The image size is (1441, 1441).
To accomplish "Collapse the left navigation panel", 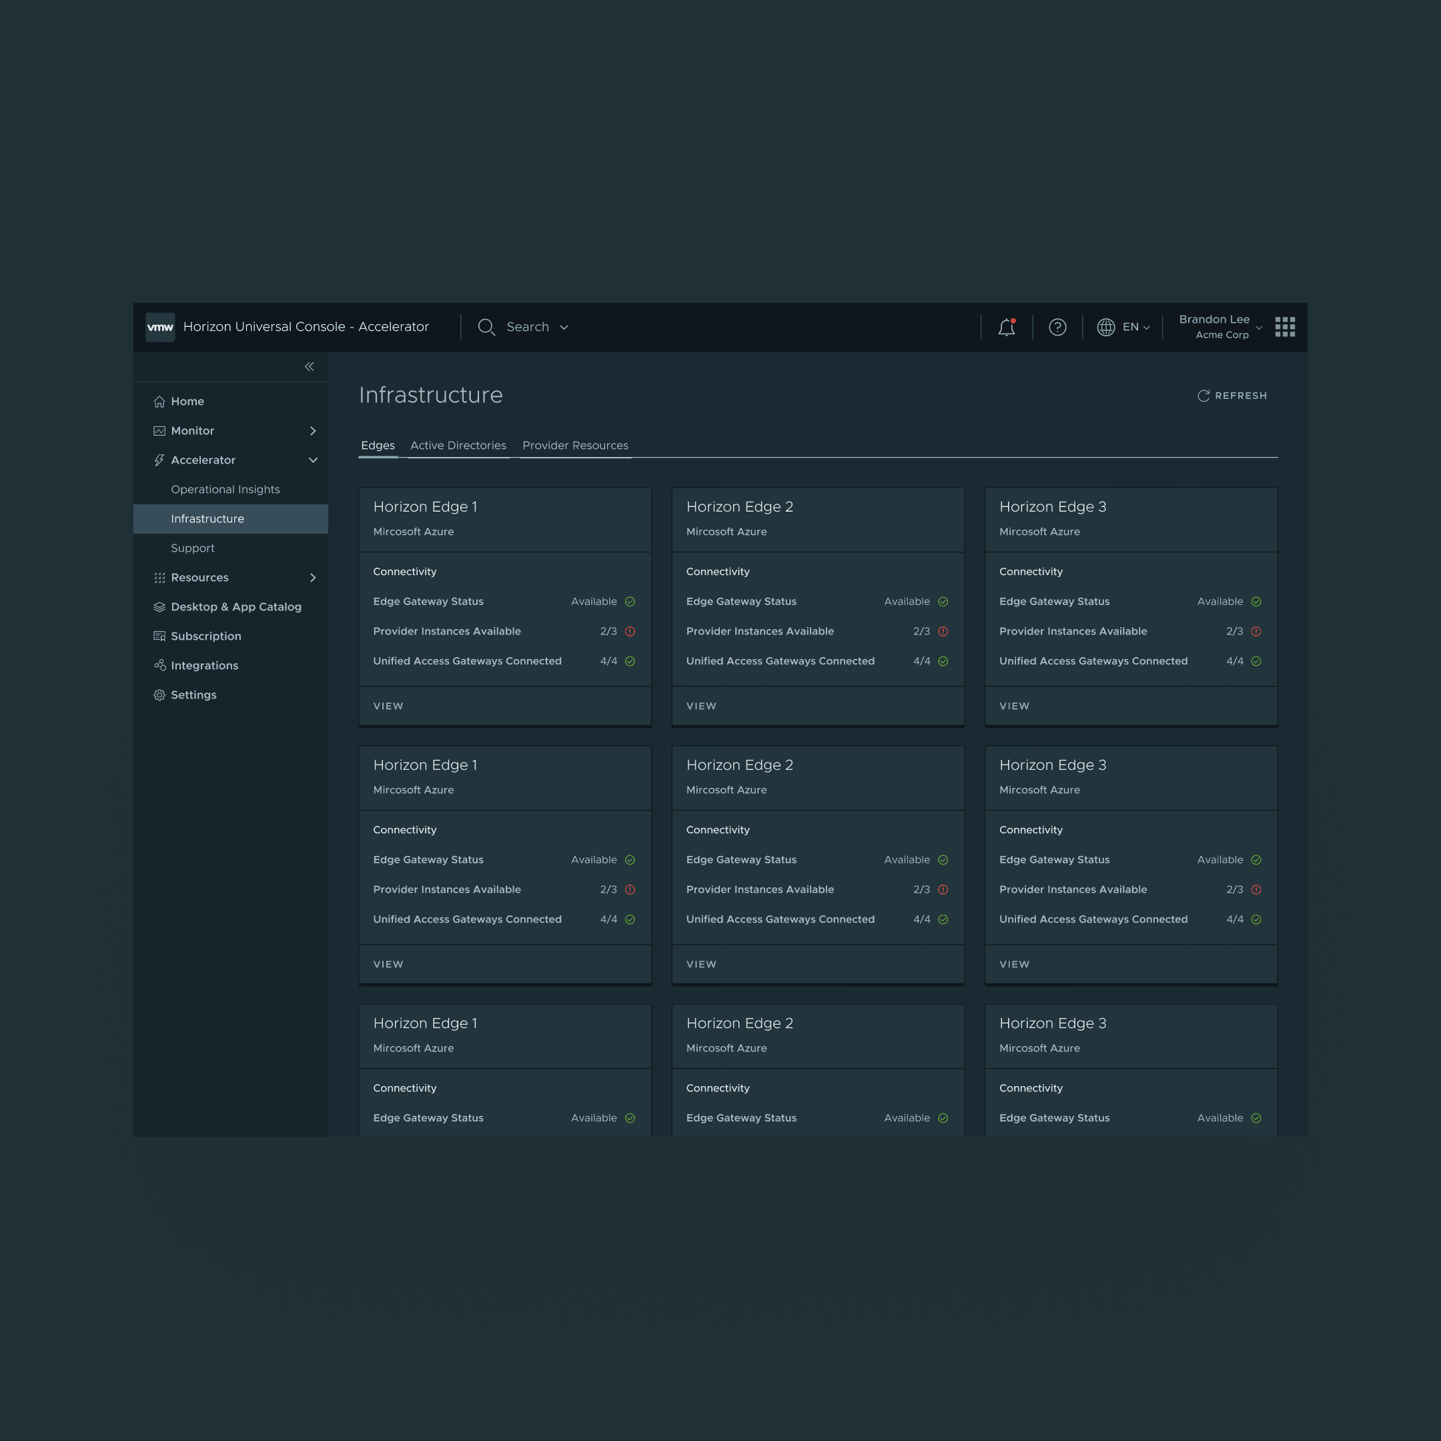I will pos(309,366).
